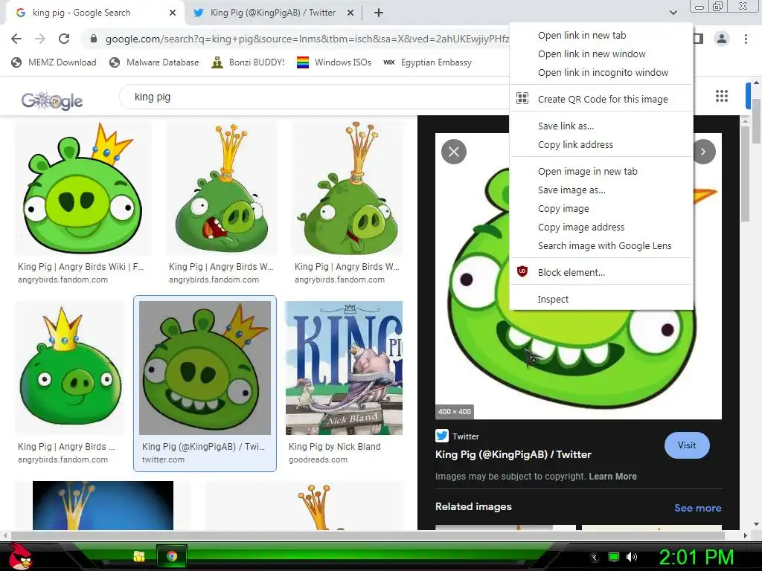
Task: Open the tab search dropdown arrow
Action: point(673,13)
